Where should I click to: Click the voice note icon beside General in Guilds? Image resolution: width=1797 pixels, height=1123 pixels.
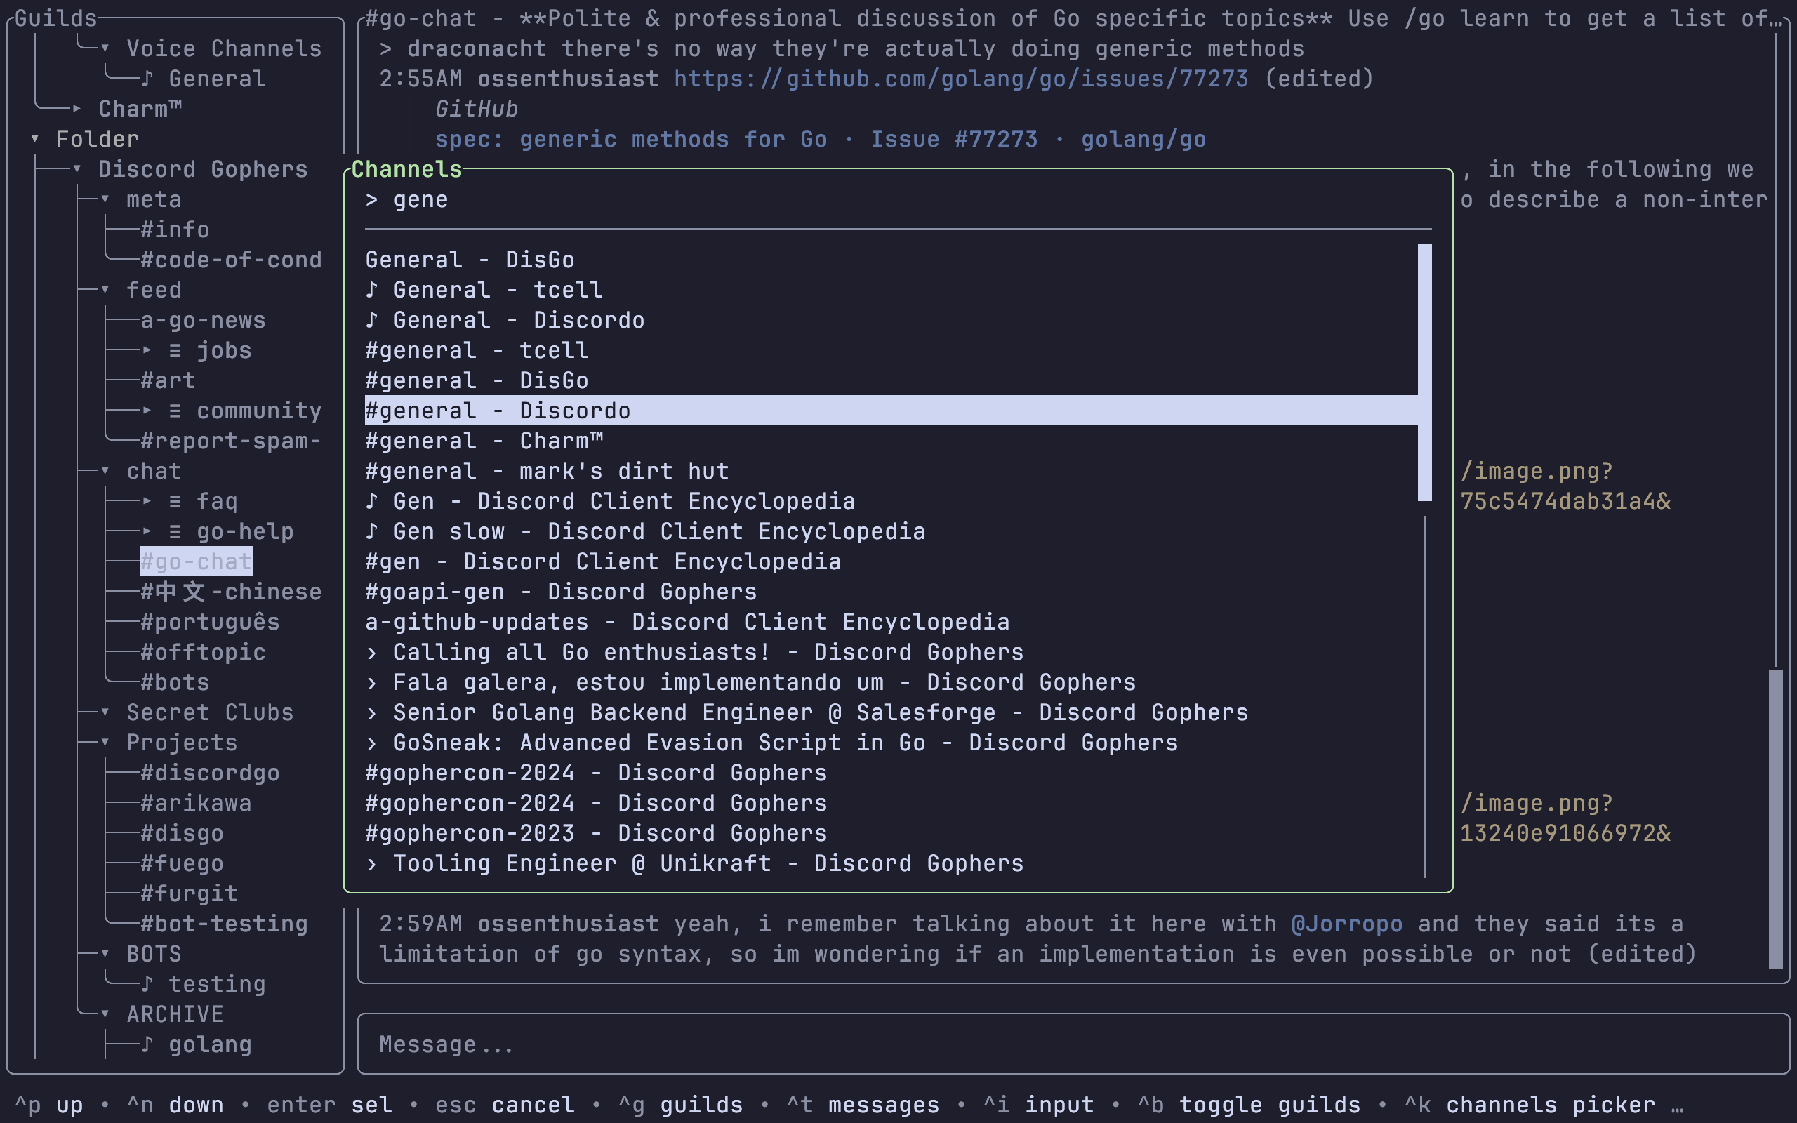point(147,79)
